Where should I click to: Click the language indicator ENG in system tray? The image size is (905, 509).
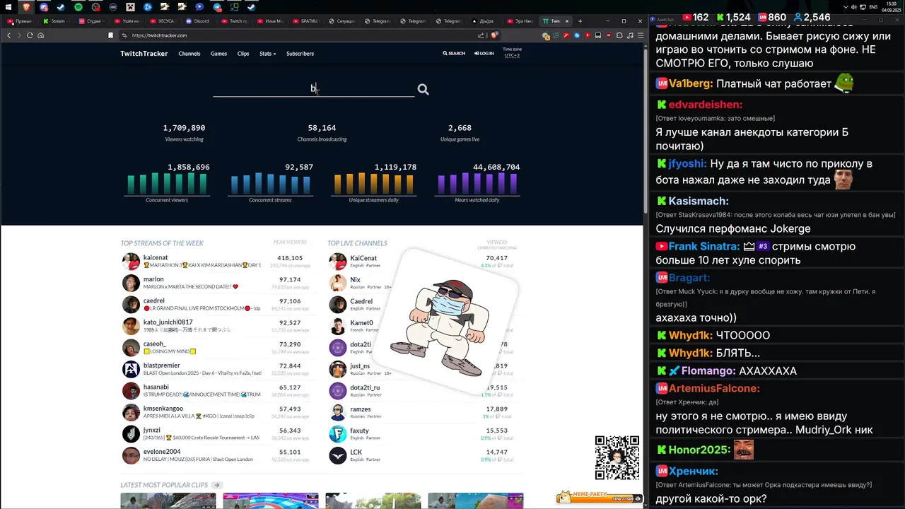(x=873, y=6)
